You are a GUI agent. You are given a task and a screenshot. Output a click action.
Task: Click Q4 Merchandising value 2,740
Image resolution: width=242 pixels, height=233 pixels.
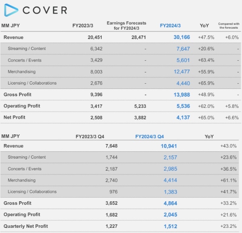111,180
